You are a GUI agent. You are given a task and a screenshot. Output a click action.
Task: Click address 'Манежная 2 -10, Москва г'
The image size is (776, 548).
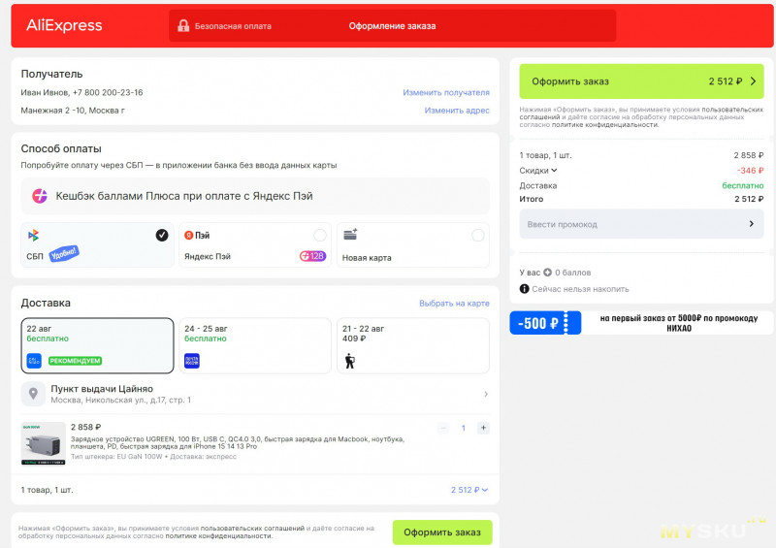tap(73, 111)
